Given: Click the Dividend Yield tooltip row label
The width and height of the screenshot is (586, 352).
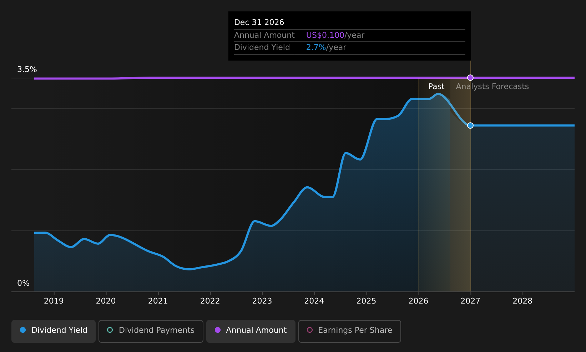Looking at the screenshot, I should click(262, 47).
